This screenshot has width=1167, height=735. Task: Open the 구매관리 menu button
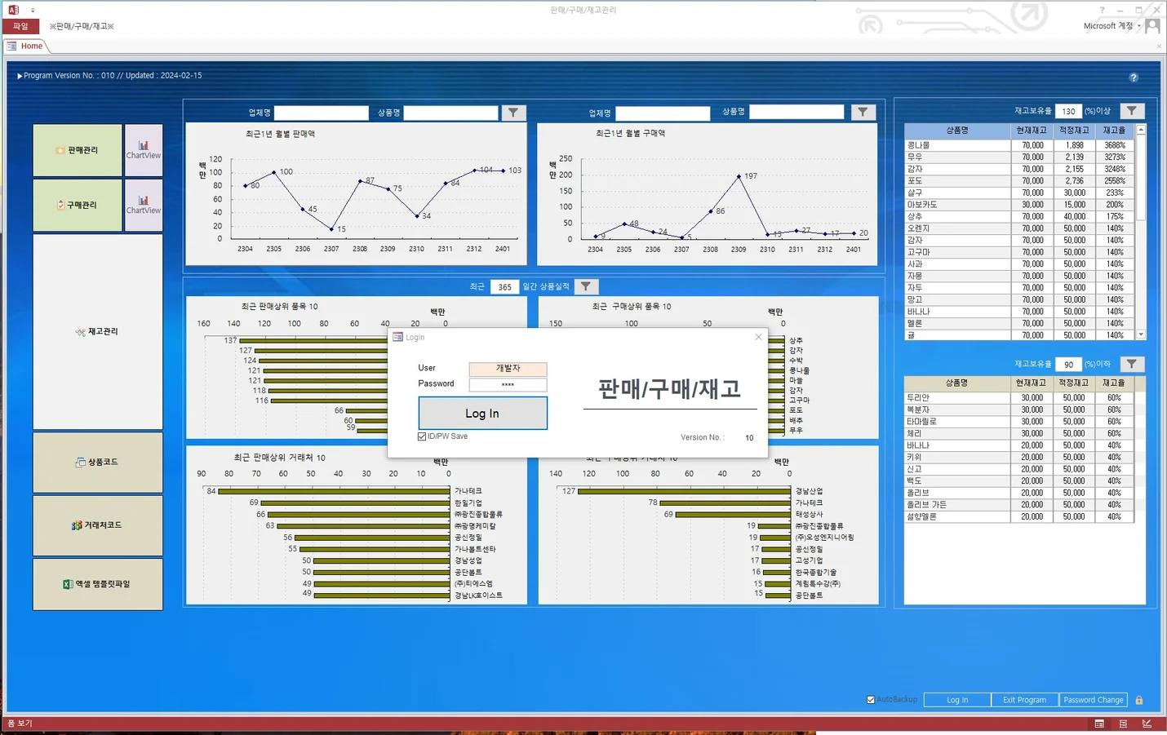coord(78,205)
